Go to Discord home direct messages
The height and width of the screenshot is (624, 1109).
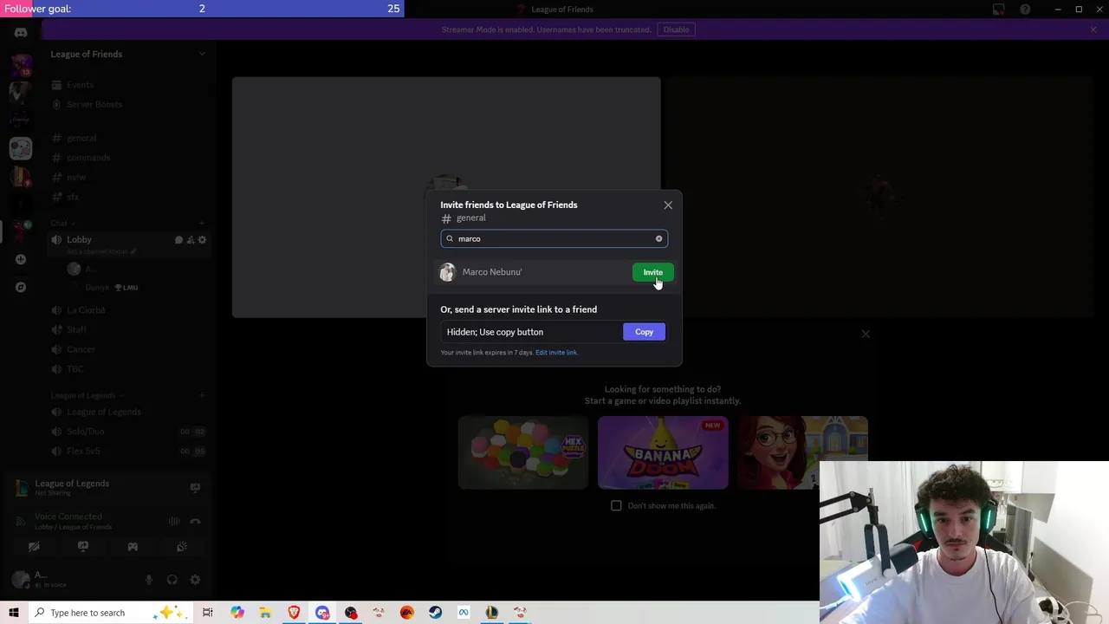(21, 33)
